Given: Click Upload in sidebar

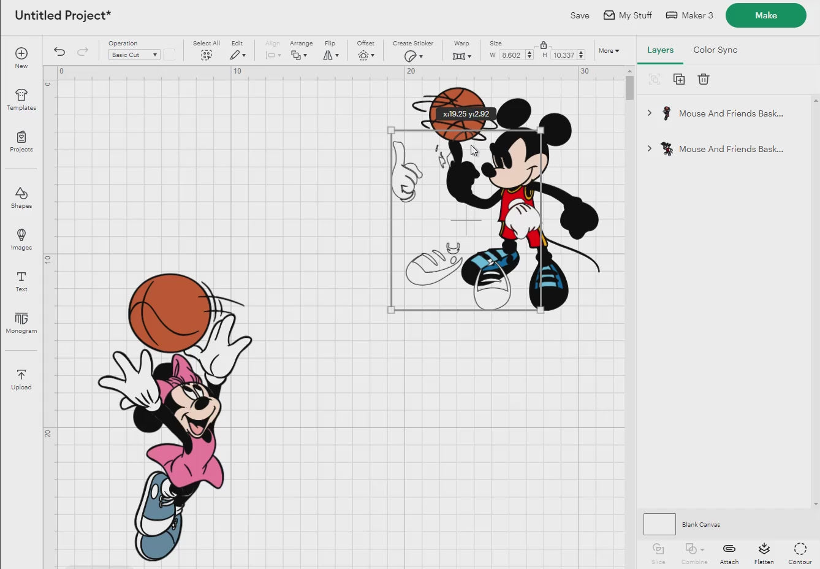Looking at the screenshot, I should (x=21, y=379).
